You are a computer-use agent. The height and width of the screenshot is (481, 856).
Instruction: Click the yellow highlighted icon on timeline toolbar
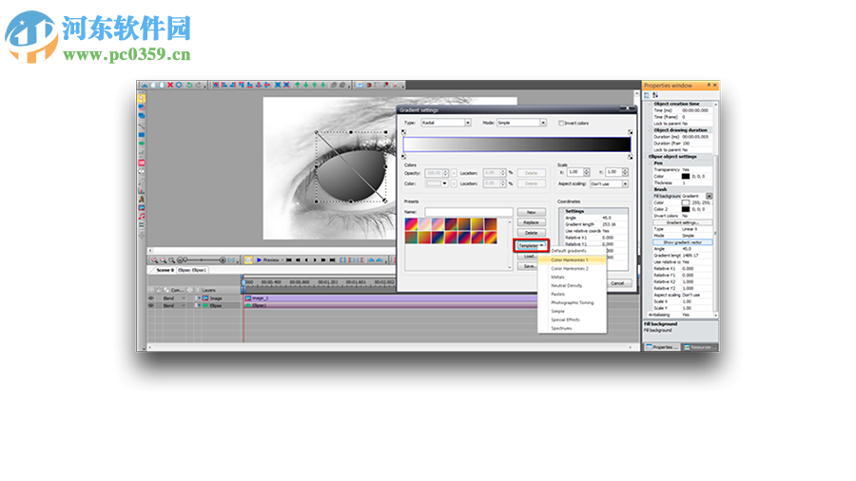coord(248,260)
